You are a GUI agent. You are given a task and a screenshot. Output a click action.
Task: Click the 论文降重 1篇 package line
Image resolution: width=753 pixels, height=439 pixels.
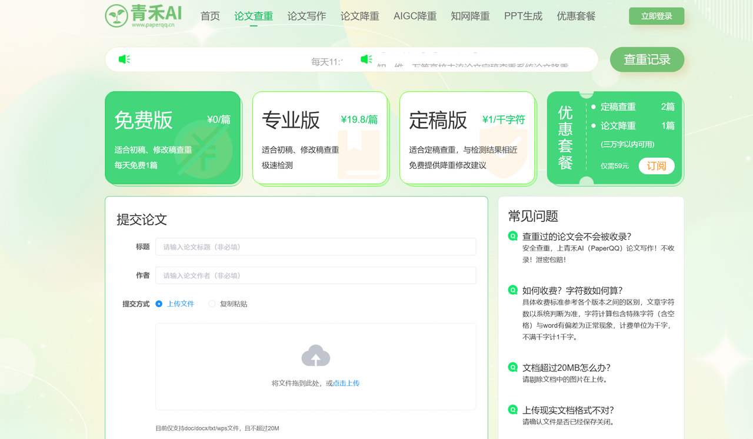633,125
